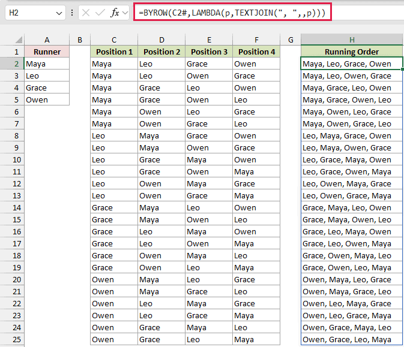This screenshot has height=347, width=404.
Task: Expand the function list arrow beside fx
Action: coord(125,13)
